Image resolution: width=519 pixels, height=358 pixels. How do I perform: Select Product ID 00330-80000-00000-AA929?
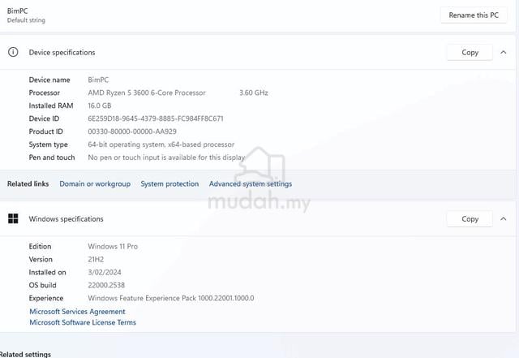point(132,132)
